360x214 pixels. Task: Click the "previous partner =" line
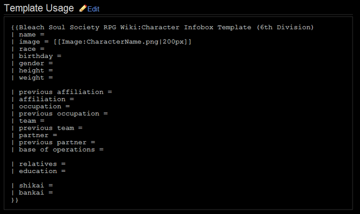point(53,142)
